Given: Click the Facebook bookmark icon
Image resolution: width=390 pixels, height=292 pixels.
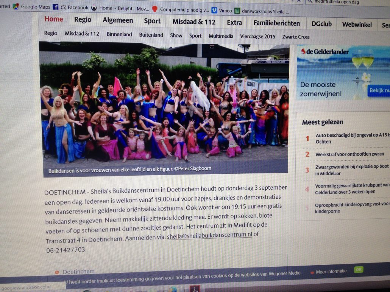Looking at the screenshot, I should coord(55,7).
